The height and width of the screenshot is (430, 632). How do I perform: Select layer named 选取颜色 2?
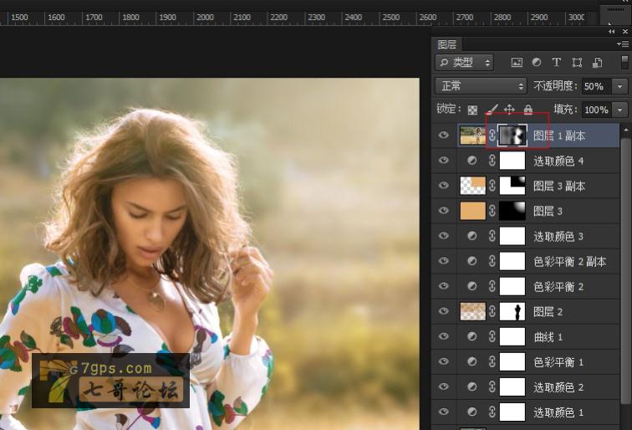[x=558, y=387]
